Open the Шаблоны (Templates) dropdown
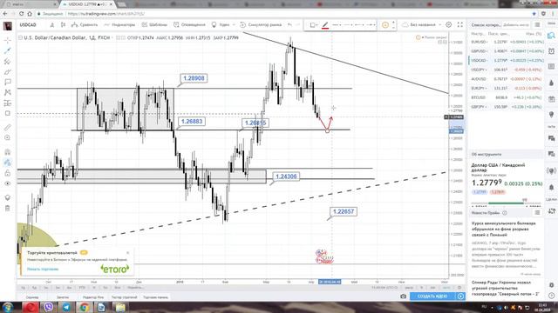 click(x=154, y=25)
